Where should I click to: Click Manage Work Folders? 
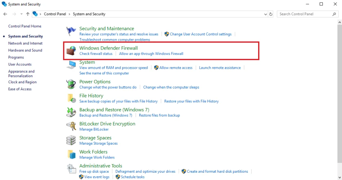pos(97,157)
